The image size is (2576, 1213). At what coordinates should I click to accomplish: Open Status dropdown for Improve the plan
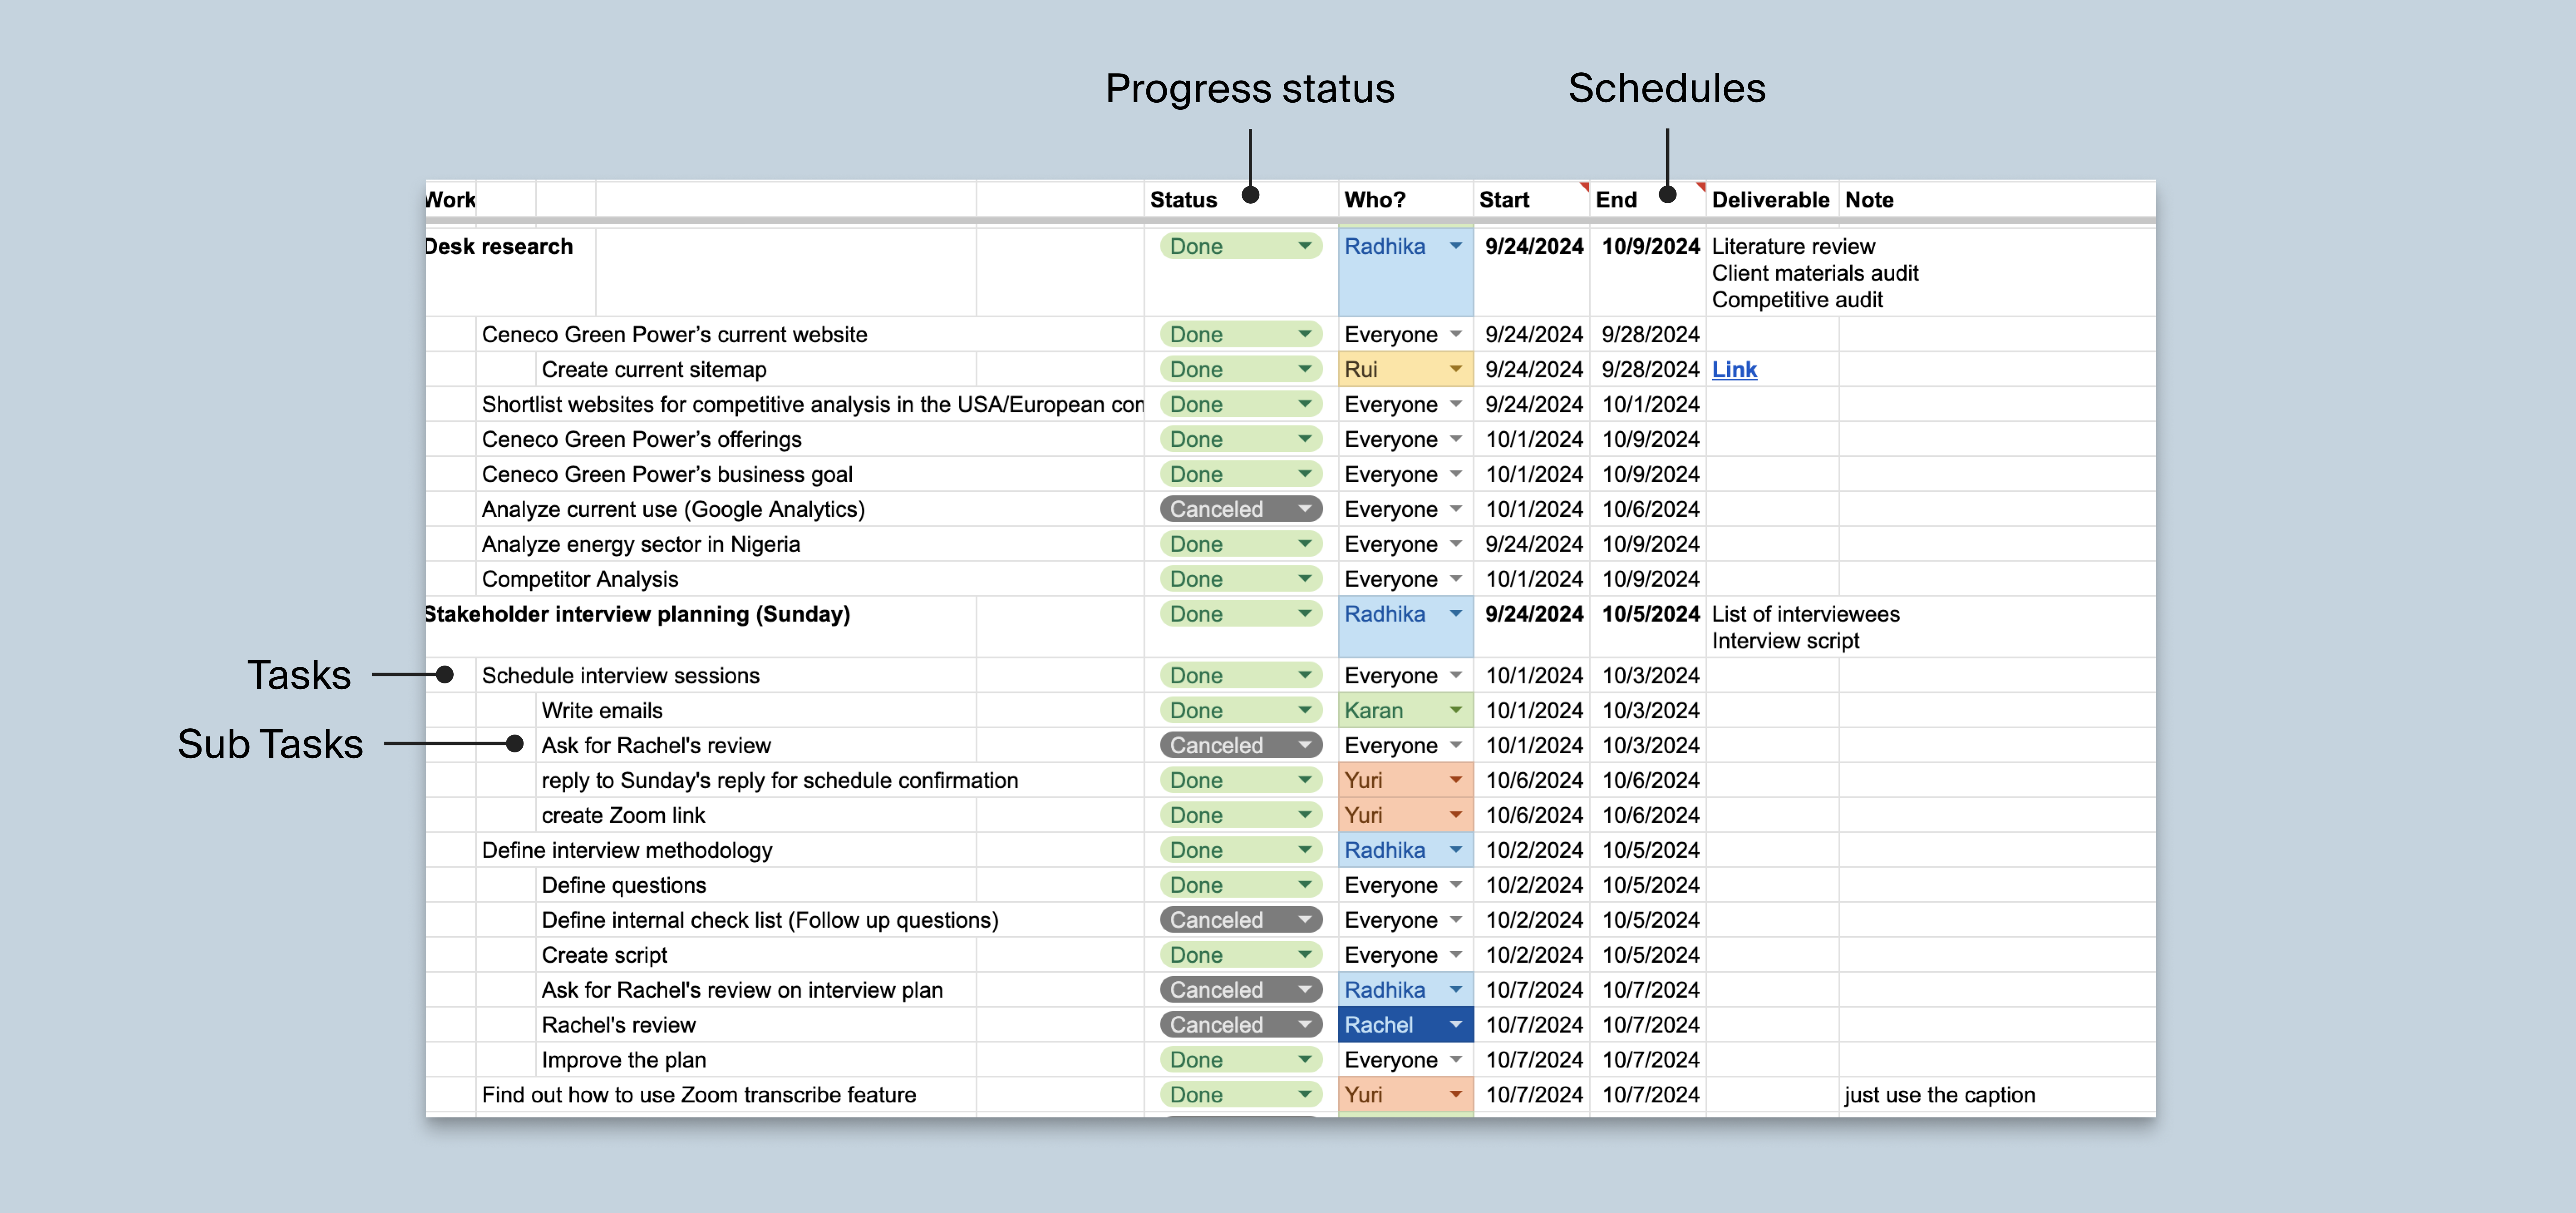[1241, 1060]
